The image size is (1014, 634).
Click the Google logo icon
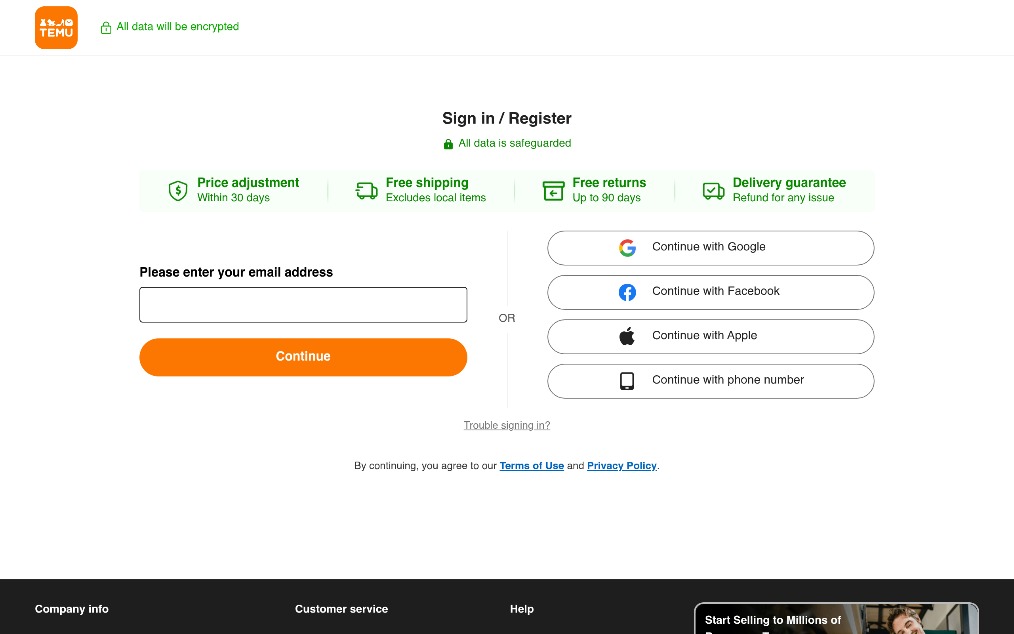pos(627,248)
